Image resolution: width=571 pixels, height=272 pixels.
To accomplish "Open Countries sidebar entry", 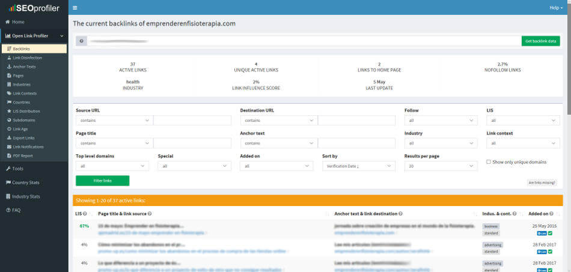I will pos(19,102).
